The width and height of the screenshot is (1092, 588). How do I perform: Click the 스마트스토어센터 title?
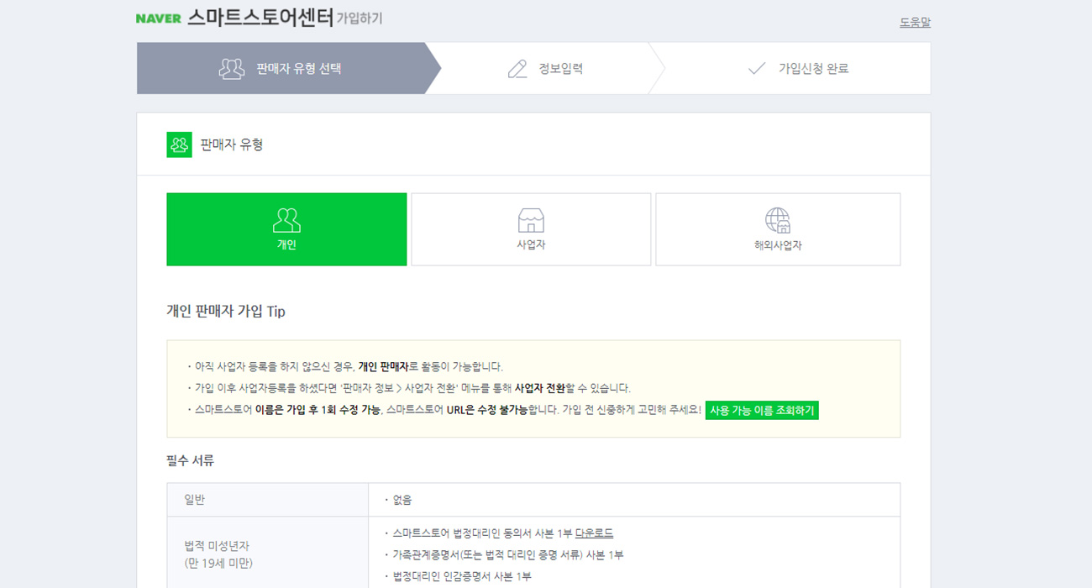pyautogui.click(x=260, y=18)
